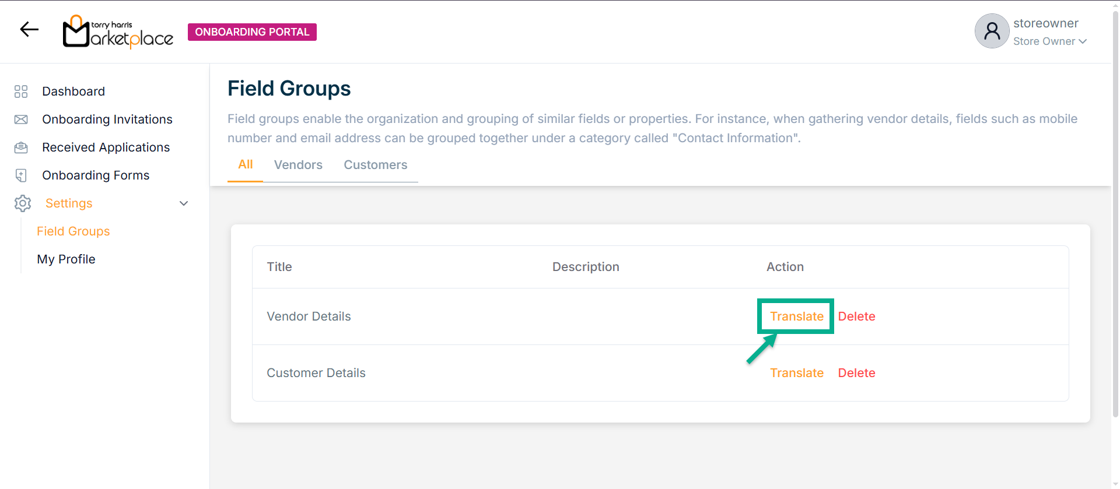Collapse the Settings menu chevron
1120x489 pixels.
coord(184,203)
